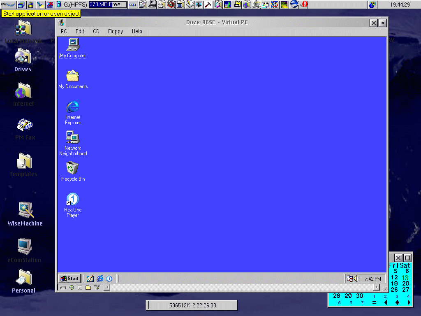Screen dimensions: 421x316
Task: Select the Internet desktop folder
Action: 23,94
